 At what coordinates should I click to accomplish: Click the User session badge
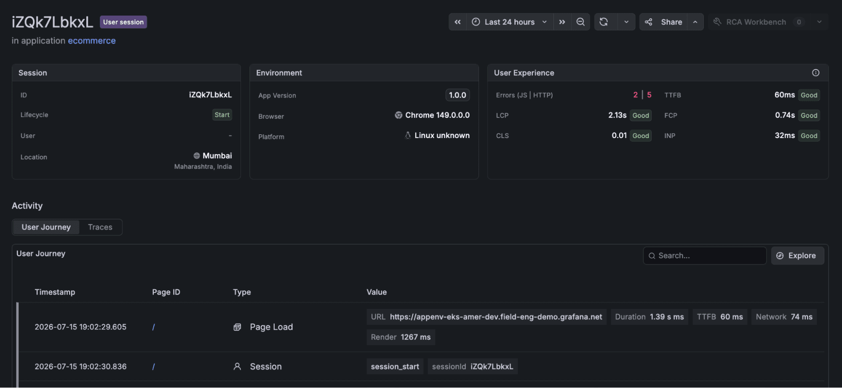click(x=123, y=22)
